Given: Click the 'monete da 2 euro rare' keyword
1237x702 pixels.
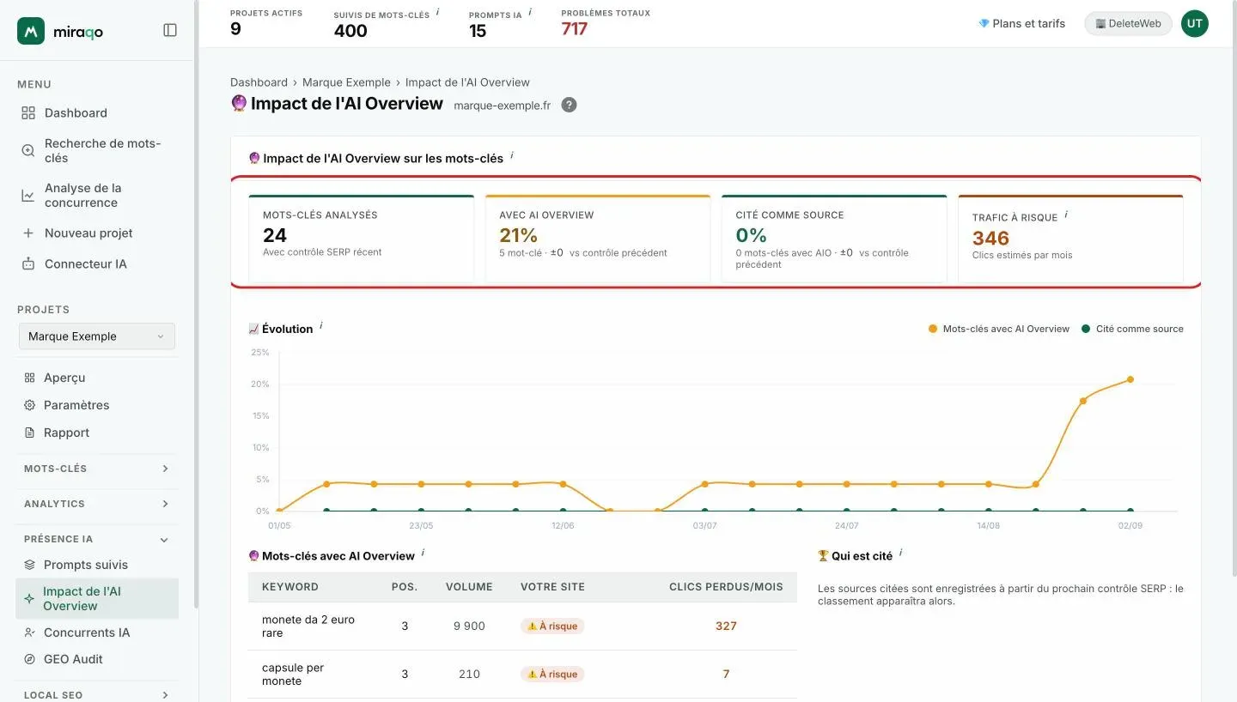Looking at the screenshot, I should pos(308,626).
